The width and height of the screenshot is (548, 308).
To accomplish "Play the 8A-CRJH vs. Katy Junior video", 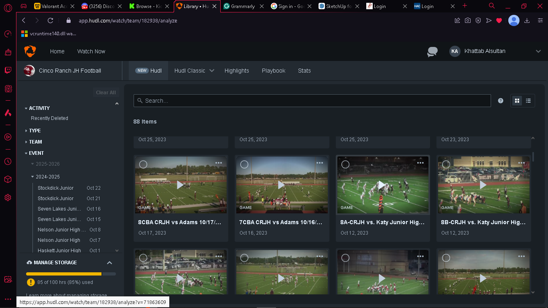I will click(382, 185).
